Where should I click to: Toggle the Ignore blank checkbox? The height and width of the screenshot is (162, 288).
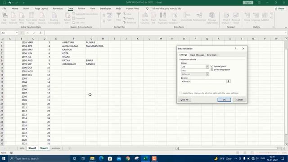point(212,66)
